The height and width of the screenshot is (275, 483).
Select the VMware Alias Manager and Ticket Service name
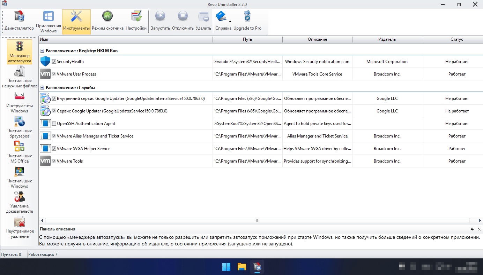[95, 136]
